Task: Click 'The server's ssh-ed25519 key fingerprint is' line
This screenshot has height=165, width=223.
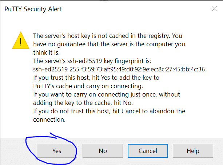Action: pos(92,61)
